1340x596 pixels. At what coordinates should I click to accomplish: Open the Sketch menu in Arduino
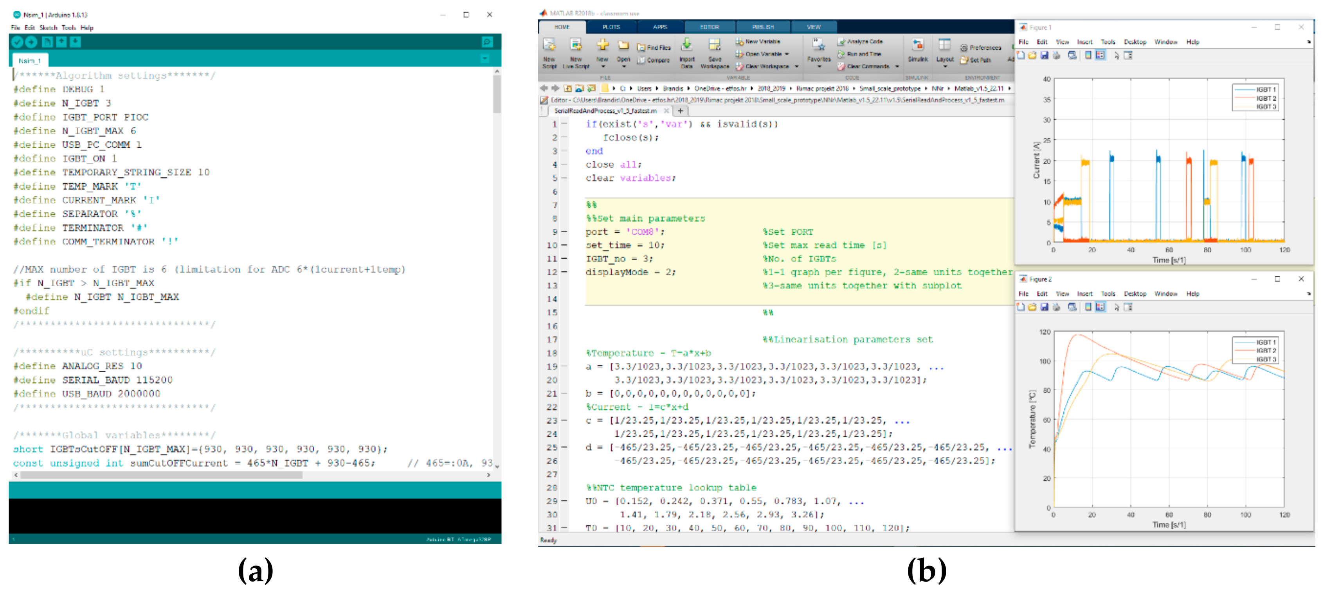[48, 28]
